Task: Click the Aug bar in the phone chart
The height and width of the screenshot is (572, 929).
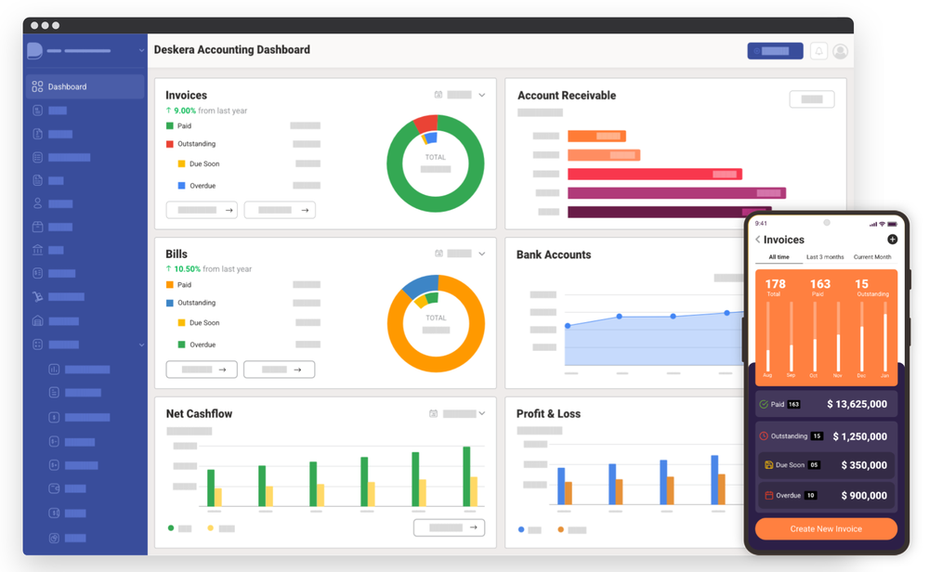Action: point(768,337)
